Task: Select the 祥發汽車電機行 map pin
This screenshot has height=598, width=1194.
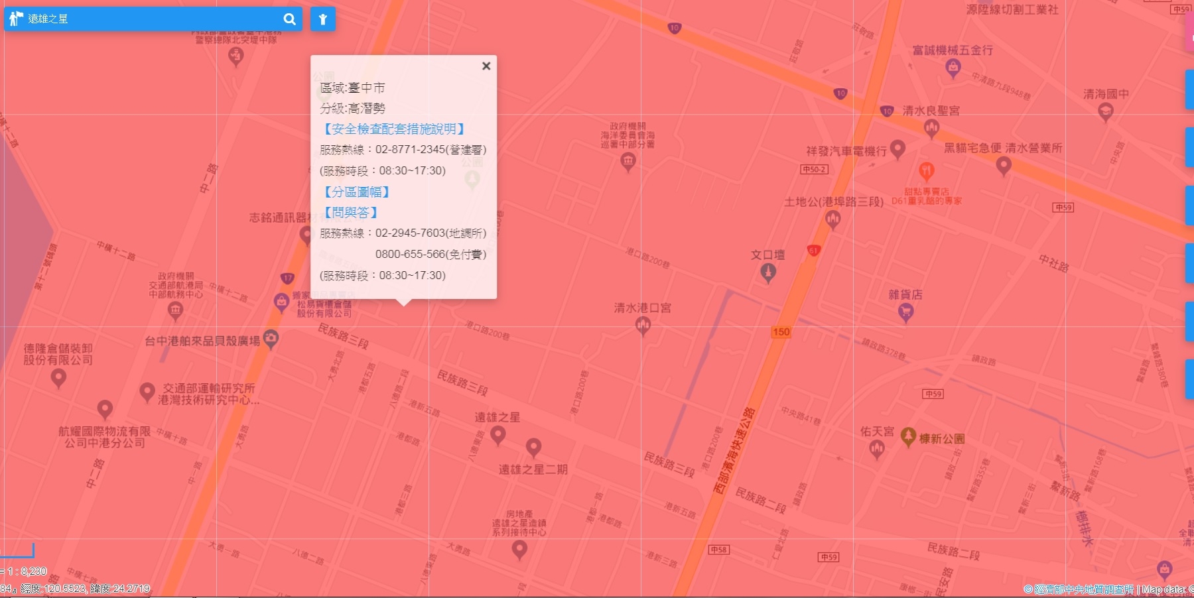Action: coord(897,149)
